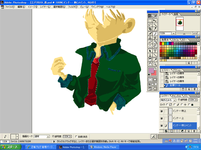
Task: Select the Airbrush tool
Action: pos(150,34)
